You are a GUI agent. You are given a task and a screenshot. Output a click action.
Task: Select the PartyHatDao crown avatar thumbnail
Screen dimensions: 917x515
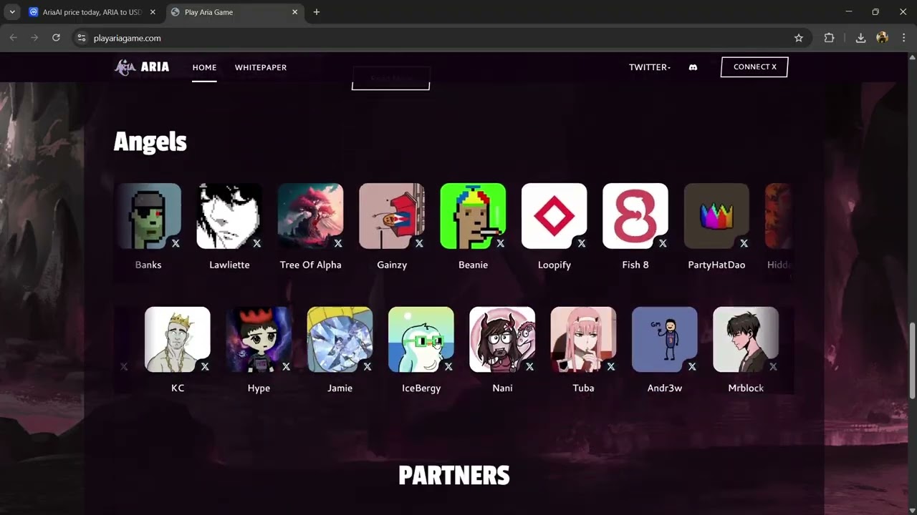pos(716,216)
